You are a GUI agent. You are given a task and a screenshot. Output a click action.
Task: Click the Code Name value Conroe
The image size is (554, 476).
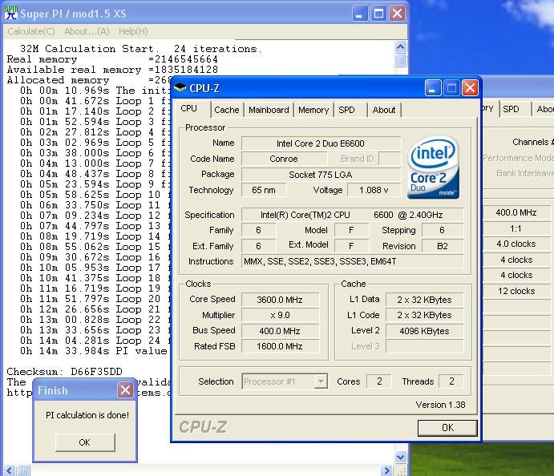[x=284, y=159]
